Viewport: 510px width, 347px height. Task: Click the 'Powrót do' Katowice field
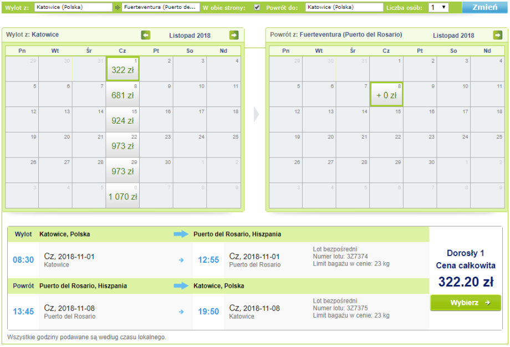pos(344,8)
